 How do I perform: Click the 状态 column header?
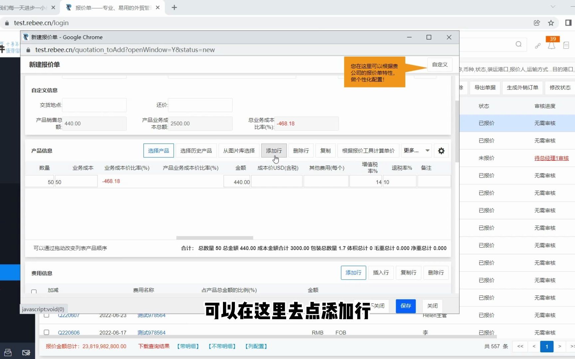484,106
